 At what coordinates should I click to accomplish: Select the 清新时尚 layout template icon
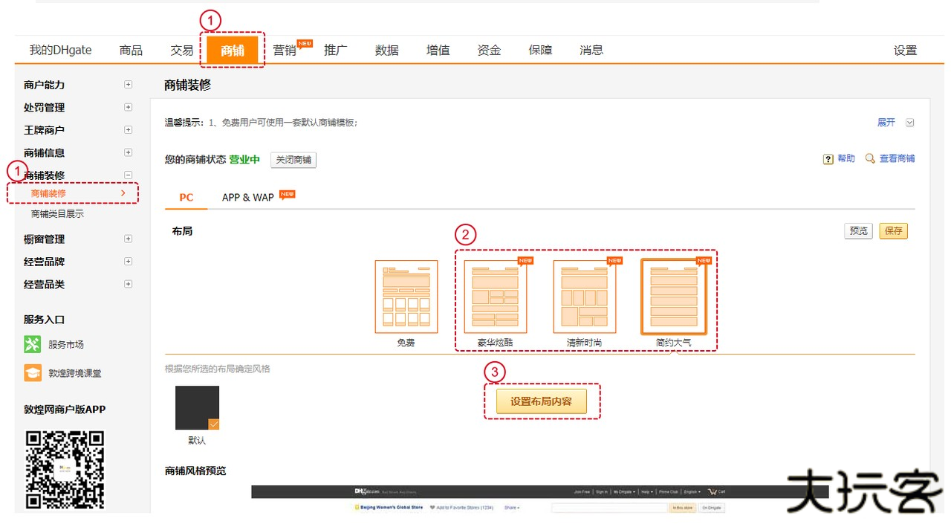[585, 297]
